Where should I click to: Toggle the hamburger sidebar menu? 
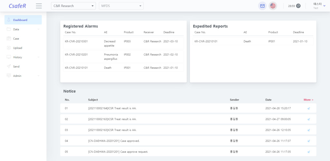click(x=39, y=6)
